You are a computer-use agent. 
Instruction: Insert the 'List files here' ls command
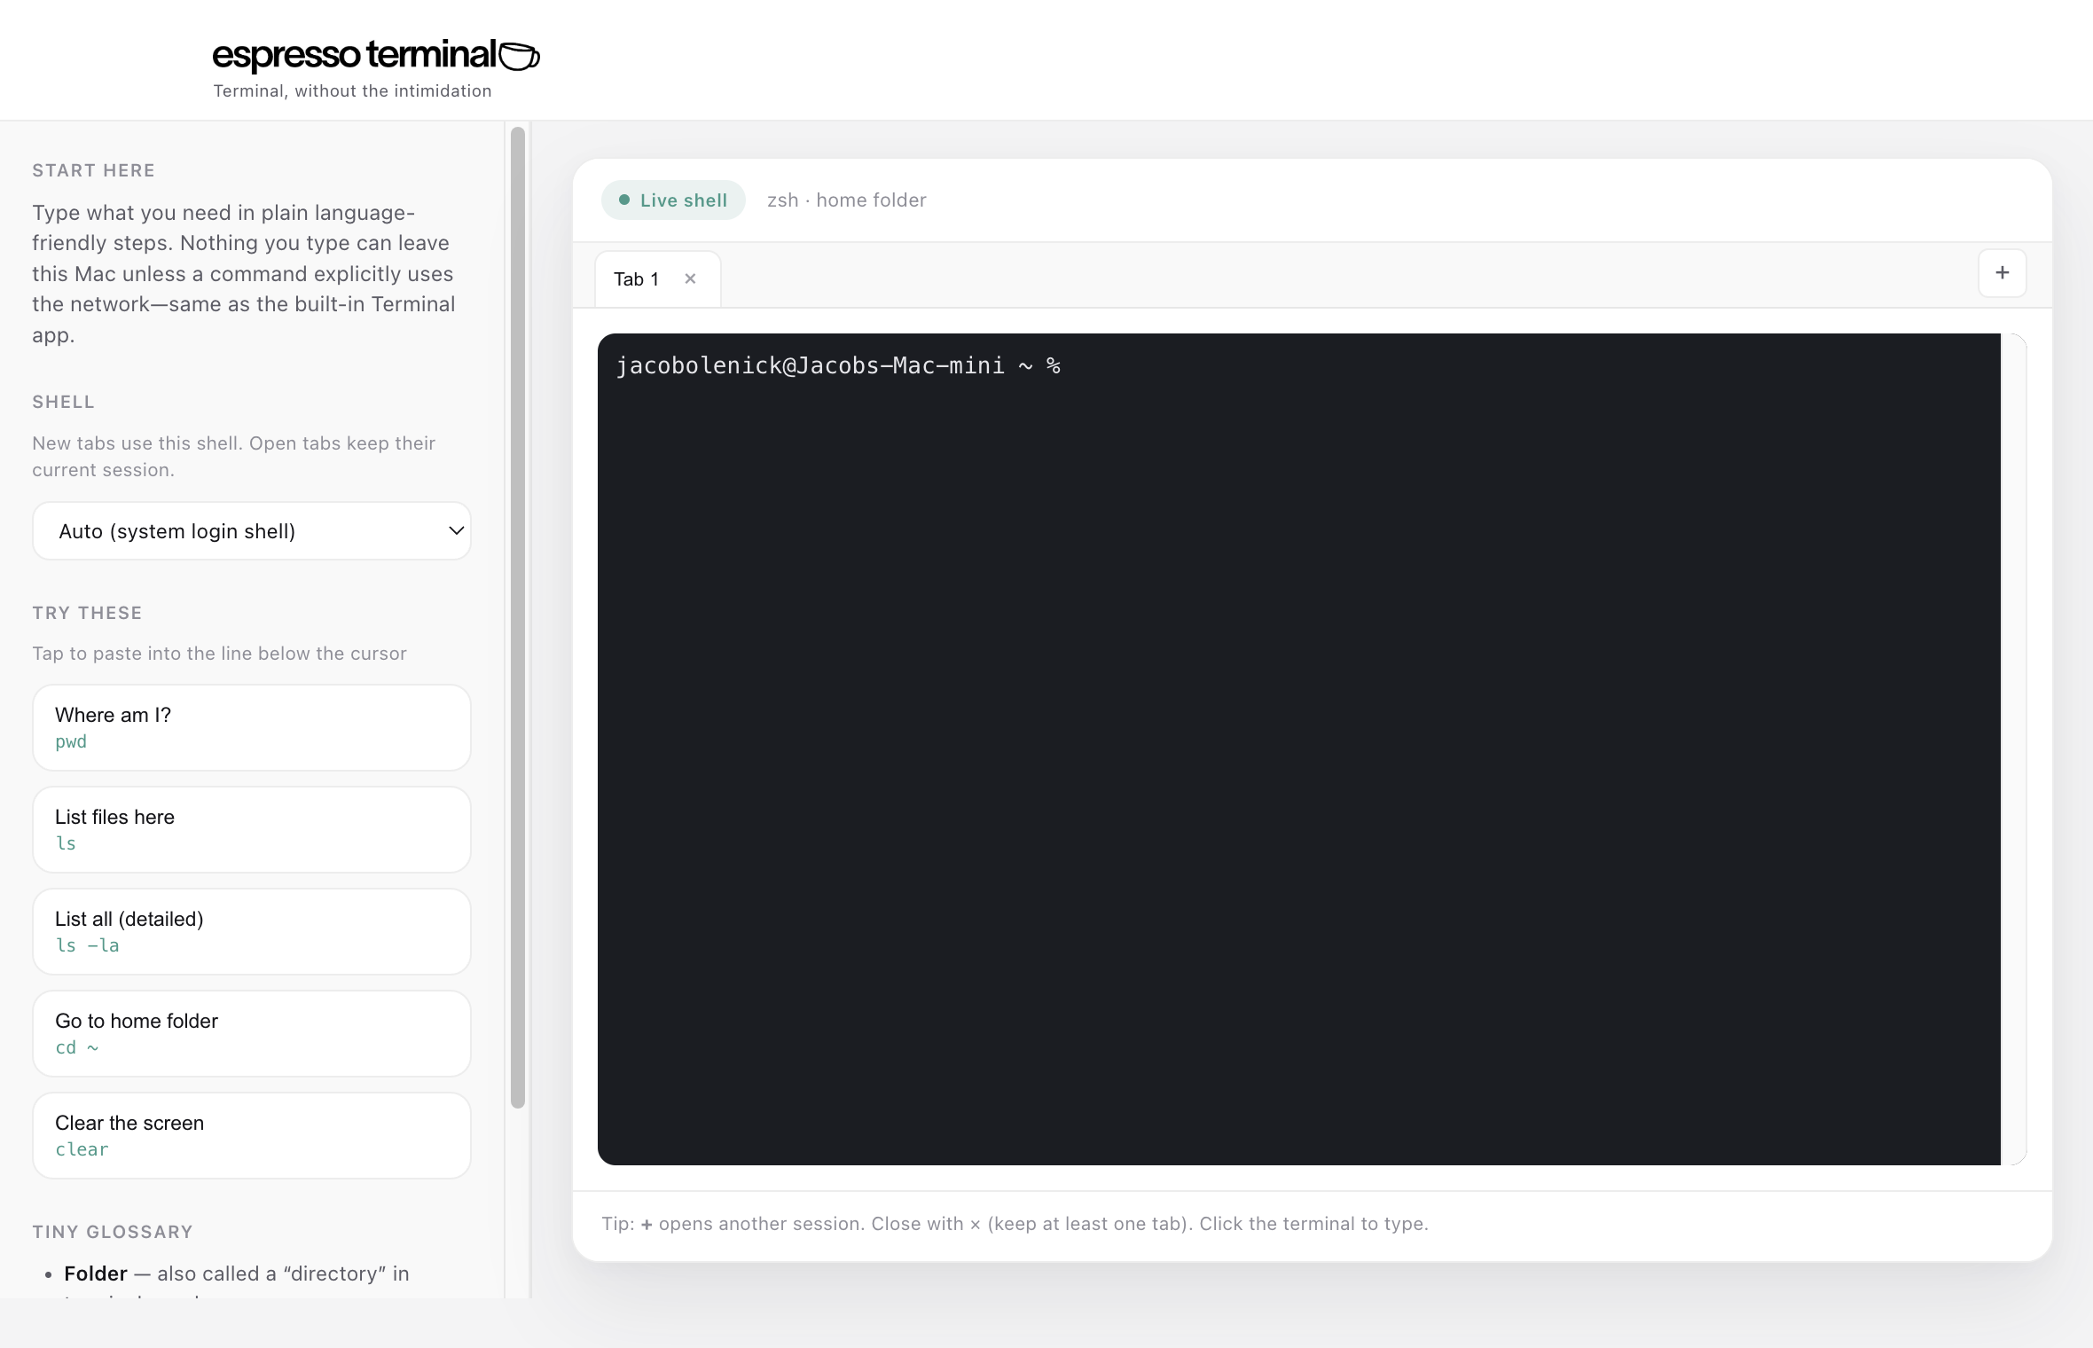coord(252,829)
